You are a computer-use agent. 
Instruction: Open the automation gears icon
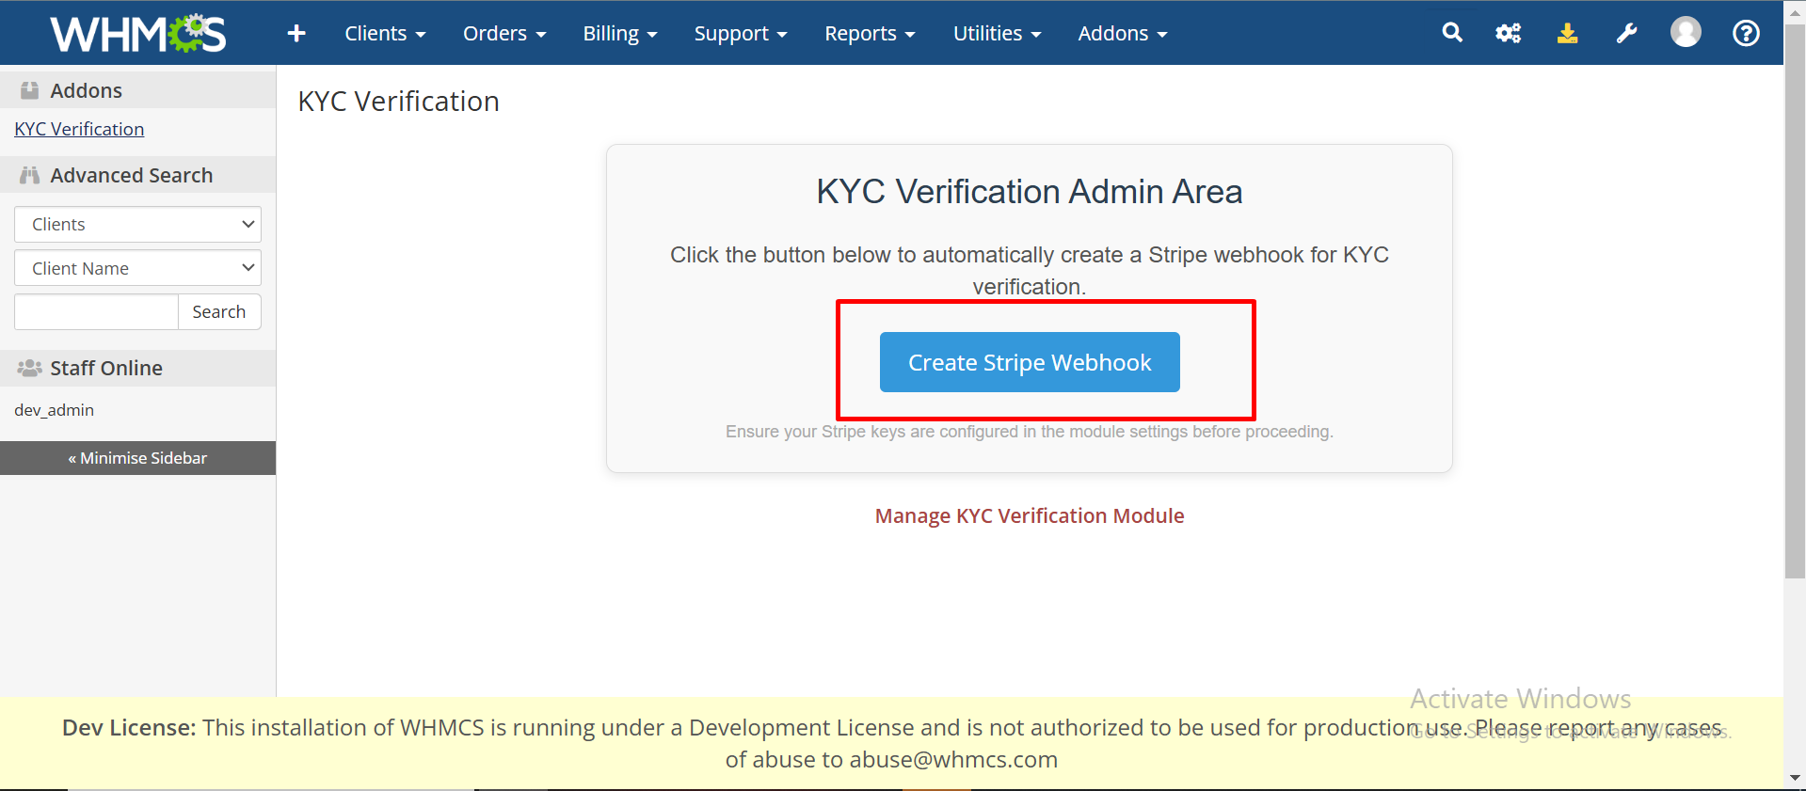click(1509, 33)
